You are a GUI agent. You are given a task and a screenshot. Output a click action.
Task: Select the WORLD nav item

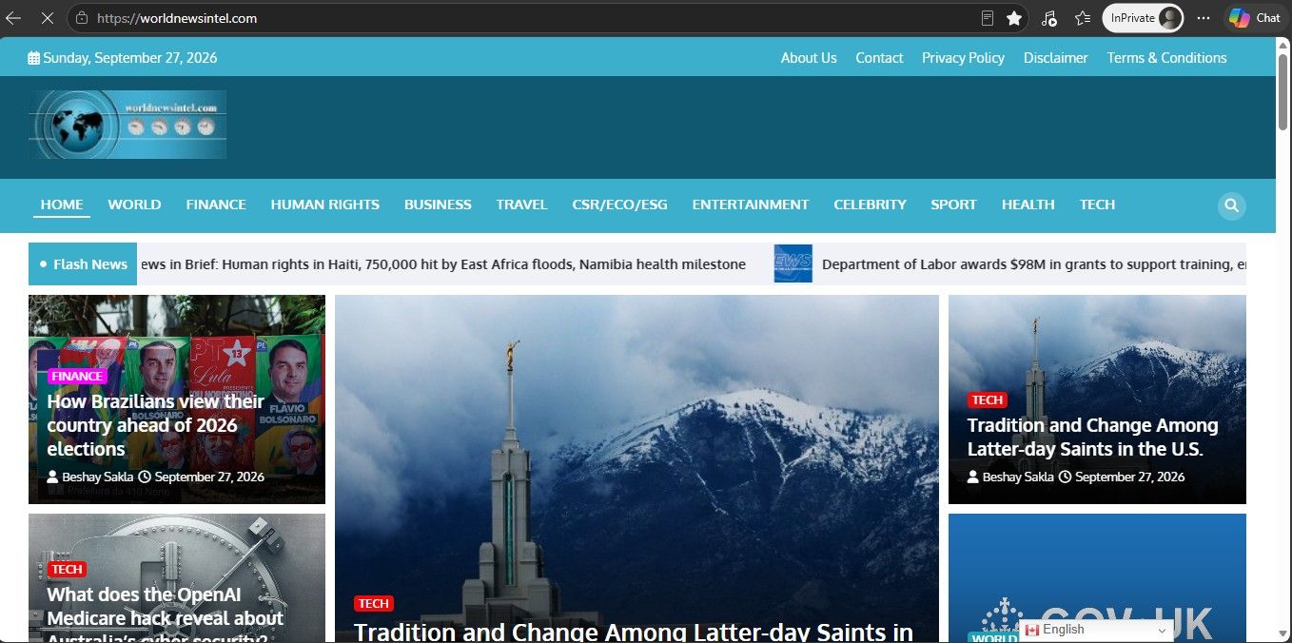[134, 205]
